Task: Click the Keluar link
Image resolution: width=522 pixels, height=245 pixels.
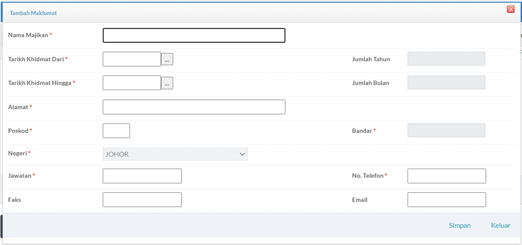Action: pyautogui.click(x=500, y=226)
